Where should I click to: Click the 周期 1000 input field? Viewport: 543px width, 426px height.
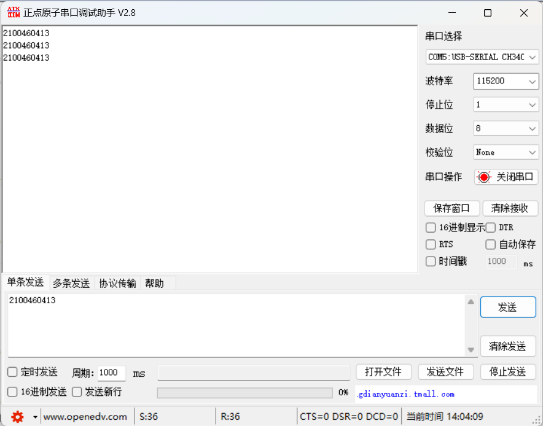click(x=112, y=373)
